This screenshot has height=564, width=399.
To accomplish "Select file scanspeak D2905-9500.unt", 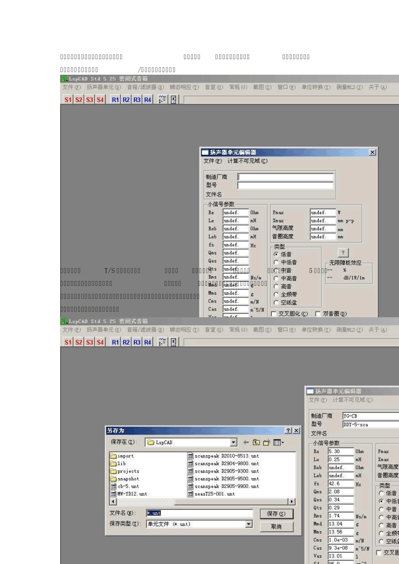I will (x=223, y=478).
